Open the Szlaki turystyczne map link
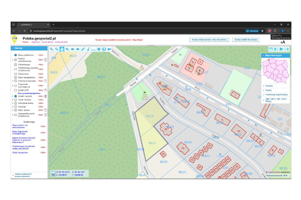Viewport: 301px width, 200px height. tap(20, 152)
